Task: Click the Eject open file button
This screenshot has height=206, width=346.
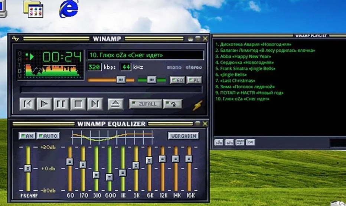Action: pos(115,104)
